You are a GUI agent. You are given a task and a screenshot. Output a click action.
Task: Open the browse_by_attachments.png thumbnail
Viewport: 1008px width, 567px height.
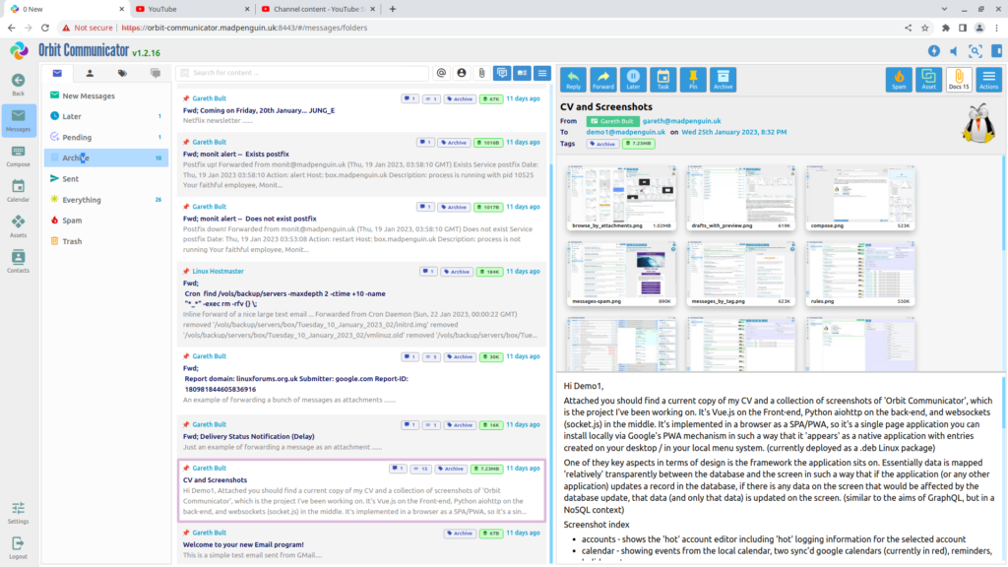click(621, 197)
